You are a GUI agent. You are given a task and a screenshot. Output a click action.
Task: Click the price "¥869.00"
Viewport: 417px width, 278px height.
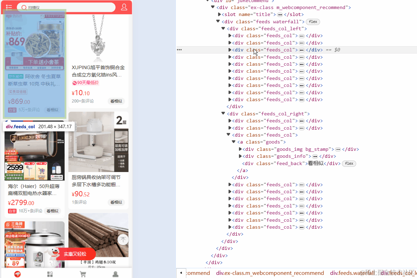point(19,101)
